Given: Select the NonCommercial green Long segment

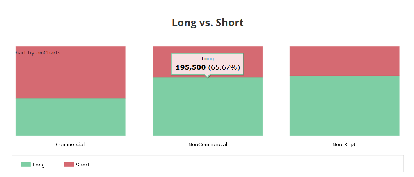Looking at the screenshot, I should coord(208,107).
